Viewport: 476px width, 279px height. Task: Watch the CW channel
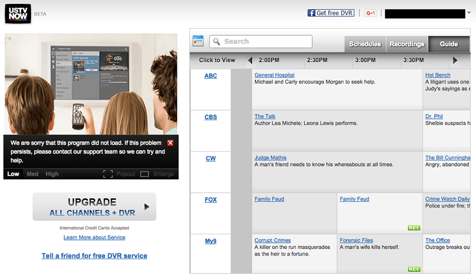point(211,158)
